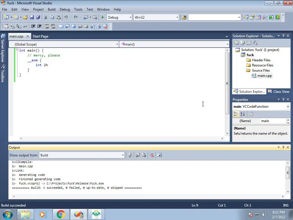Click the Navigate Forward icon
This screenshot has width=293, height=220.
click(x=95, y=17)
